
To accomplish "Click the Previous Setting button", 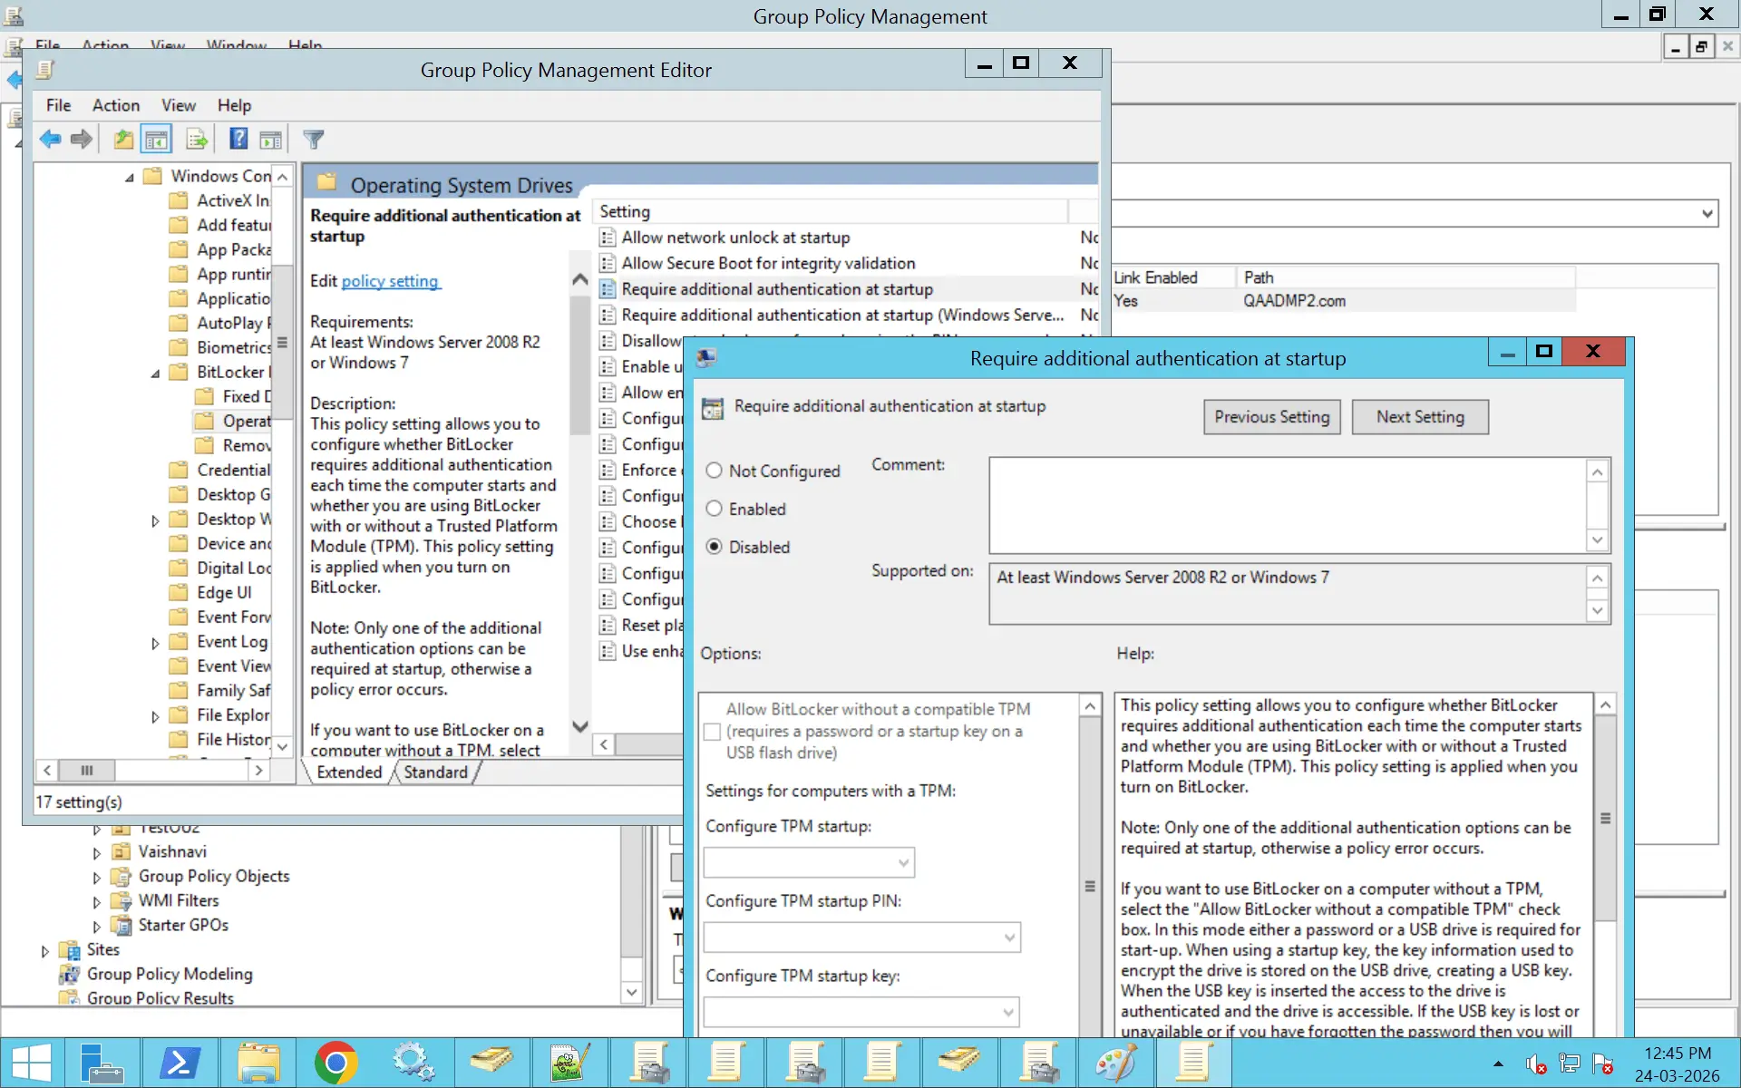I will coord(1271,416).
